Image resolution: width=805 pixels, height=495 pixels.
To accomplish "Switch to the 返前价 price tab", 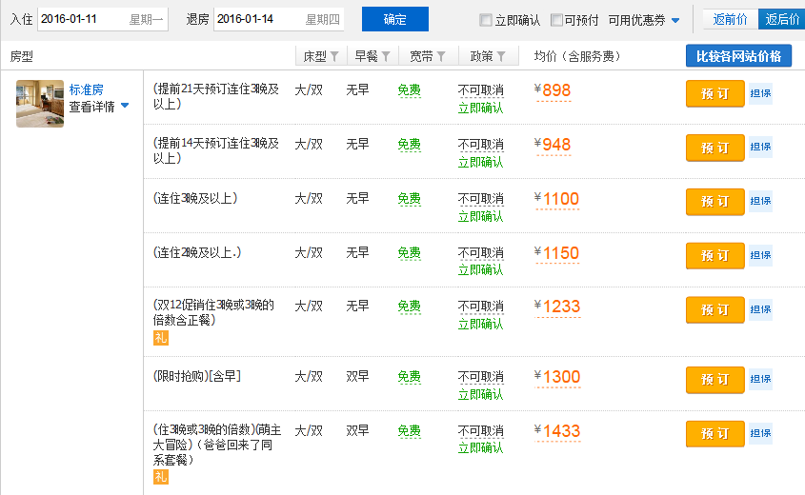I will coord(730,19).
